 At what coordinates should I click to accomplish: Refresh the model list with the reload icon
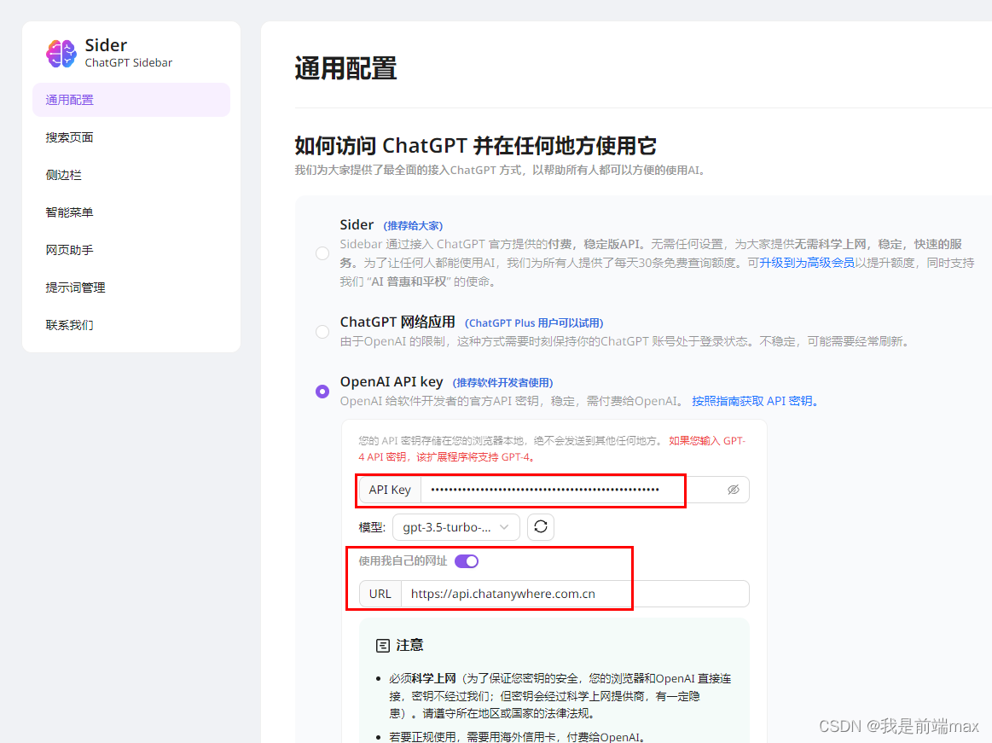541,526
